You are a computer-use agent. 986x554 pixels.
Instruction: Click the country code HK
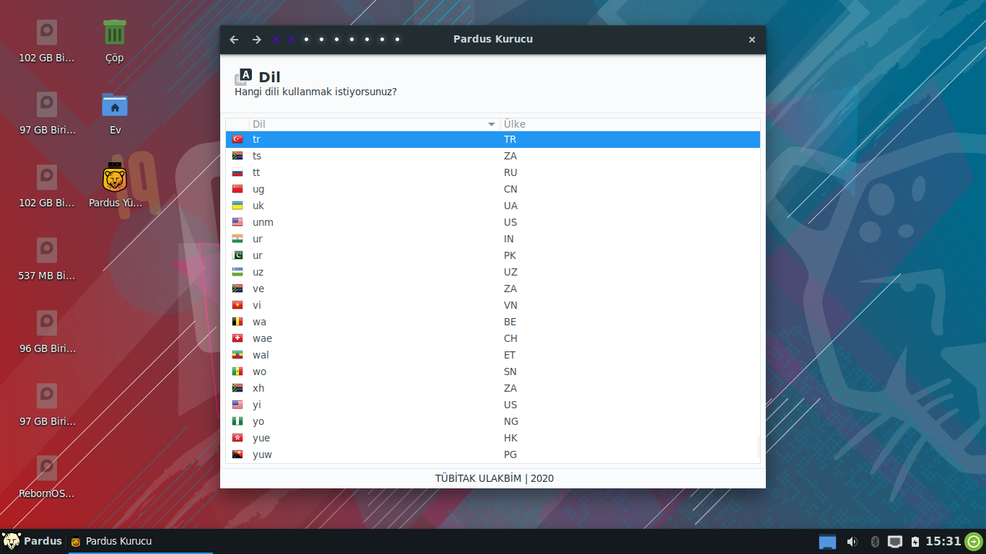coord(511,438)
